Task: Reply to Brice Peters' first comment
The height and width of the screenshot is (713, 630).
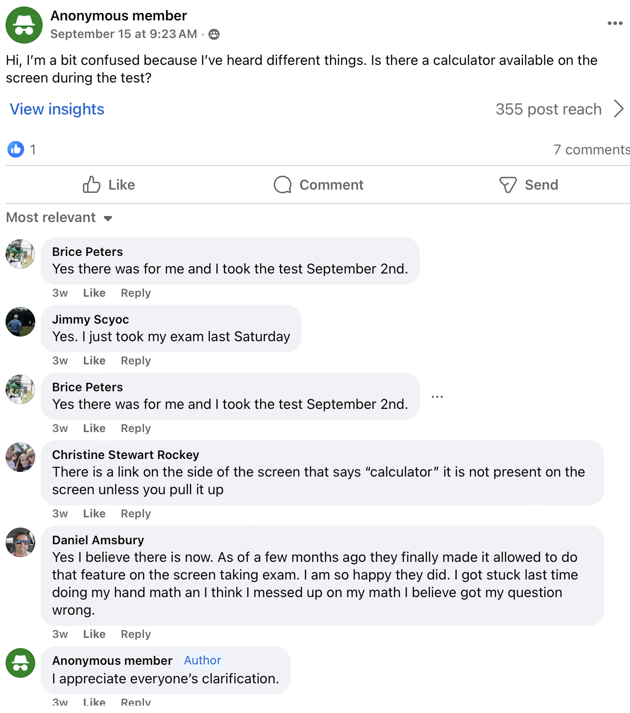Action: [136, 293]
